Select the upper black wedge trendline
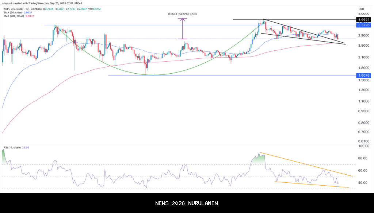This screenshot has height=213, width=374. (303, 32)
